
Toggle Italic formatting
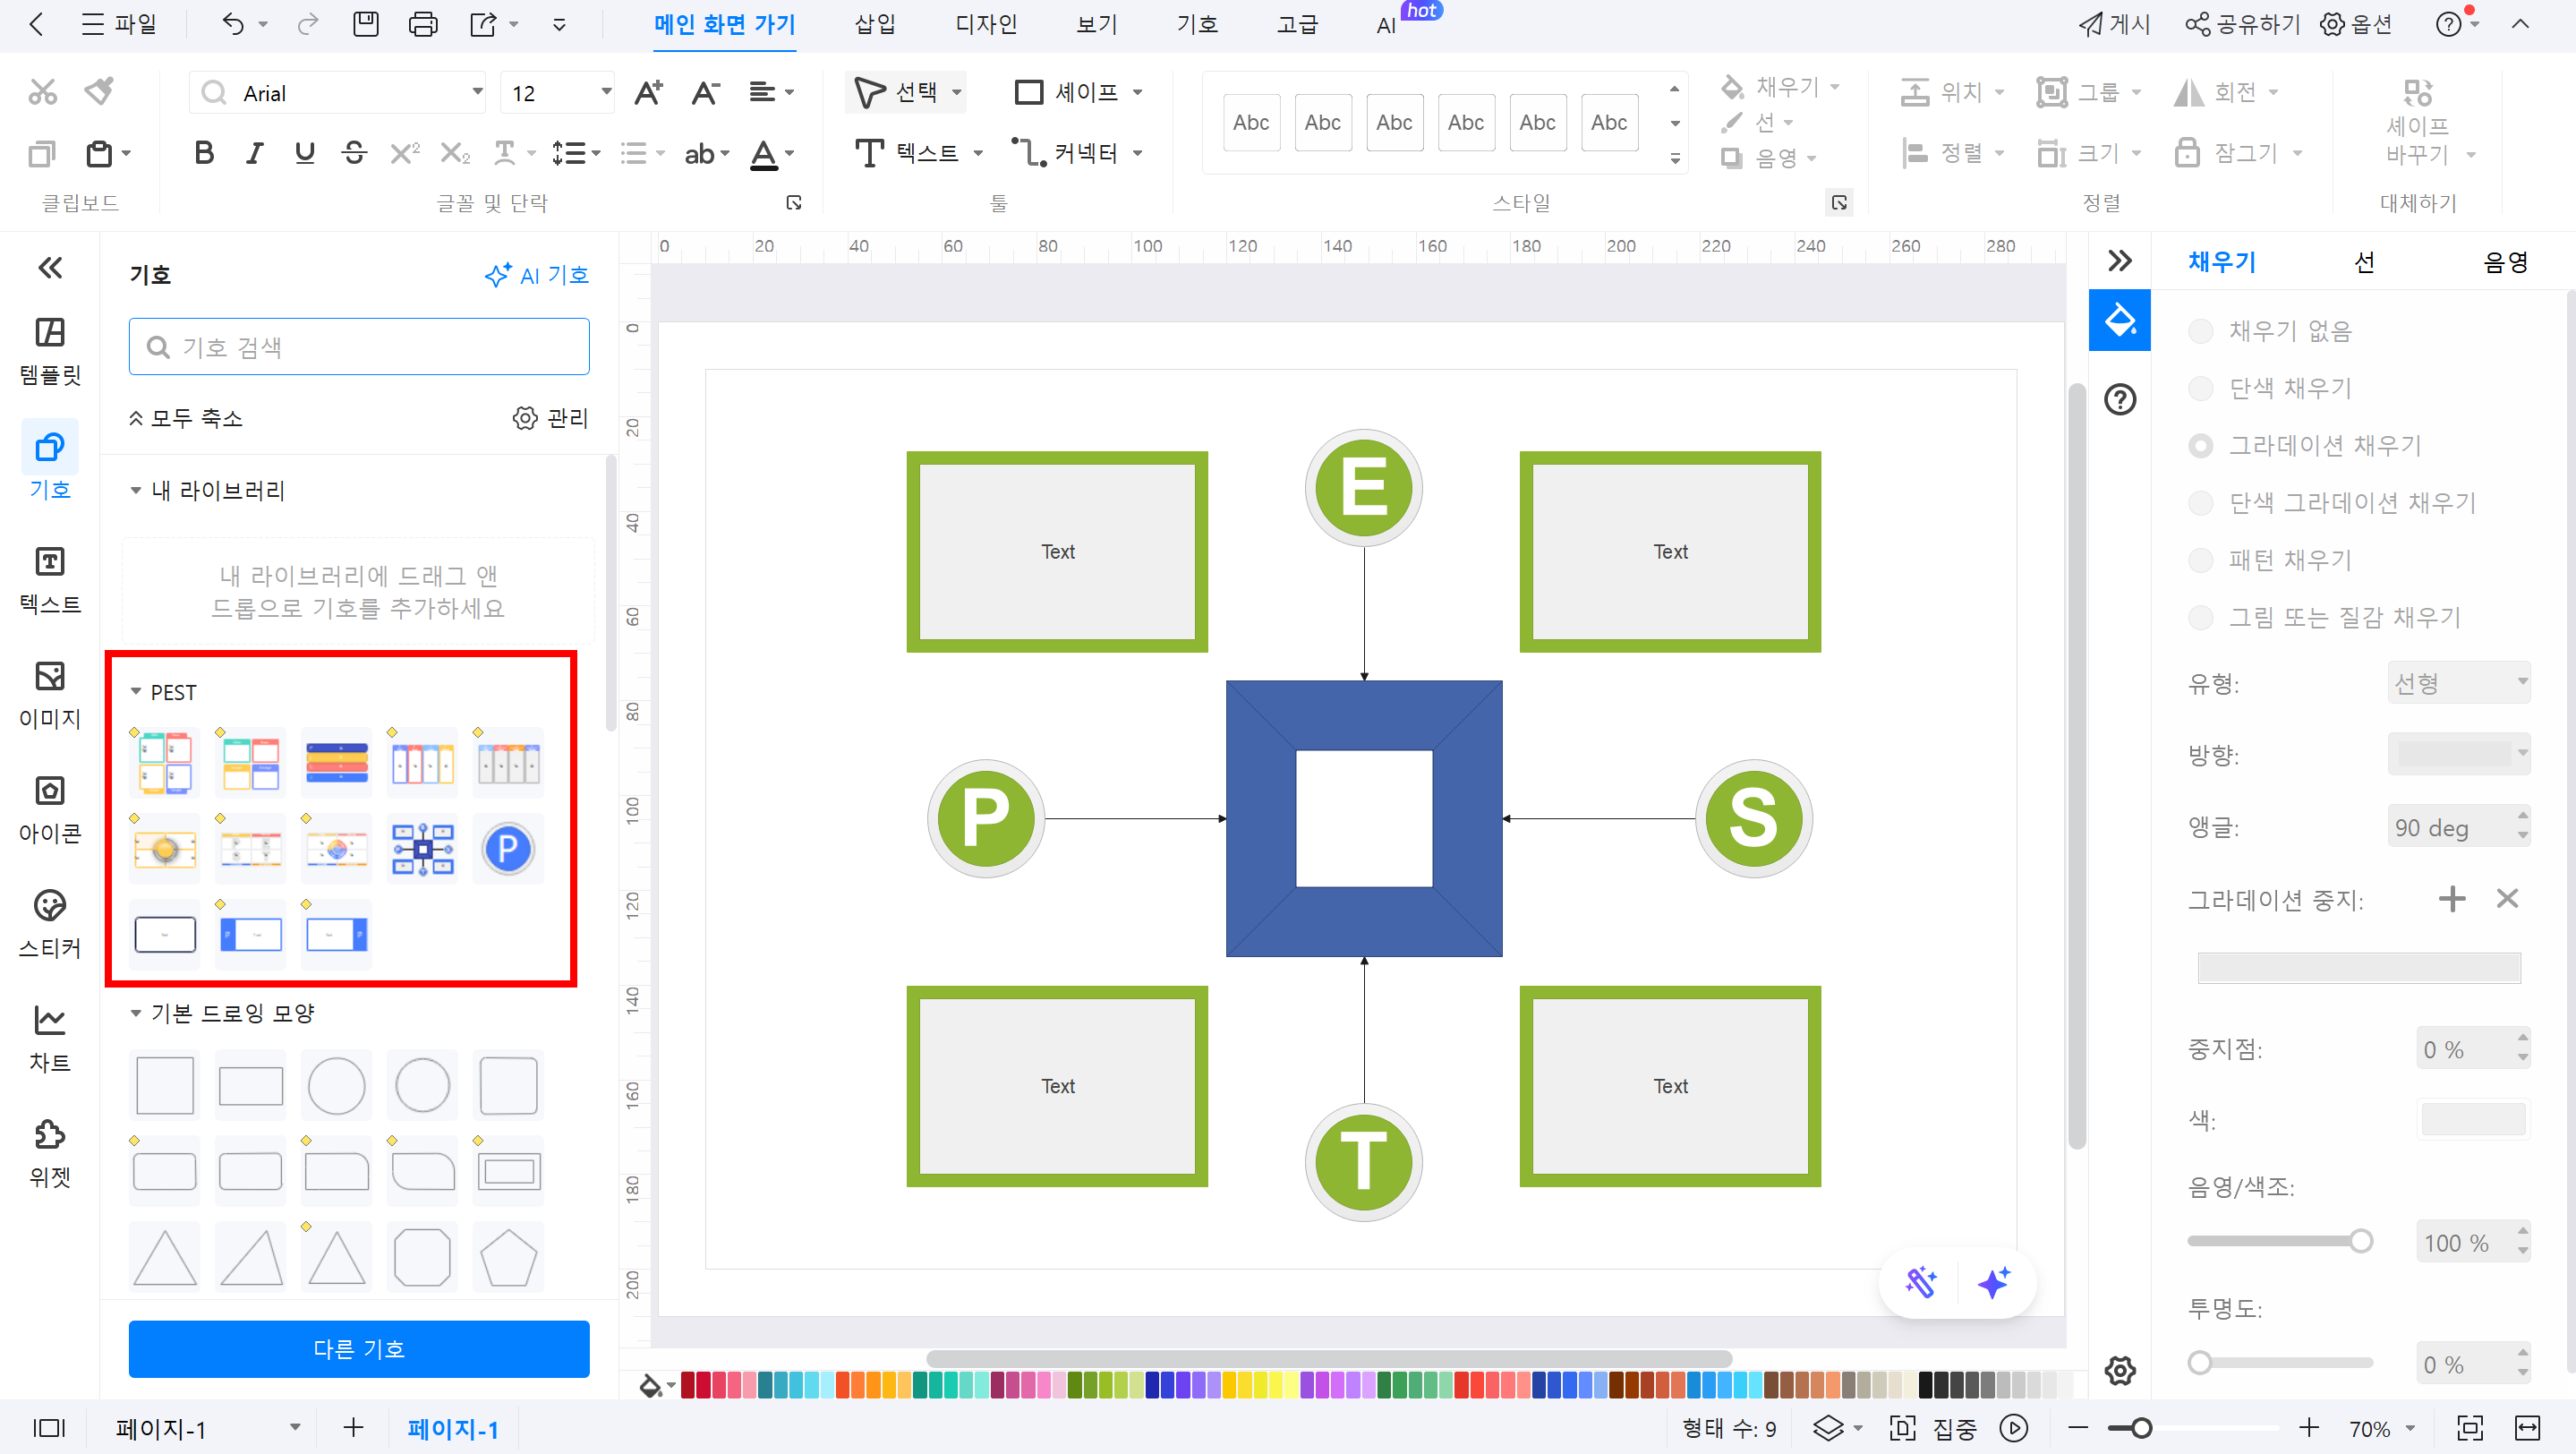(254, 153)
